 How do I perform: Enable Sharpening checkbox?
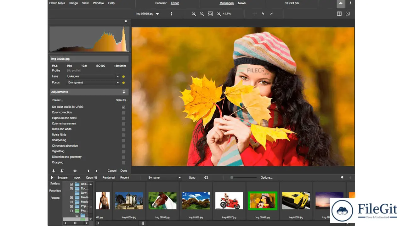tap(123, 140)
